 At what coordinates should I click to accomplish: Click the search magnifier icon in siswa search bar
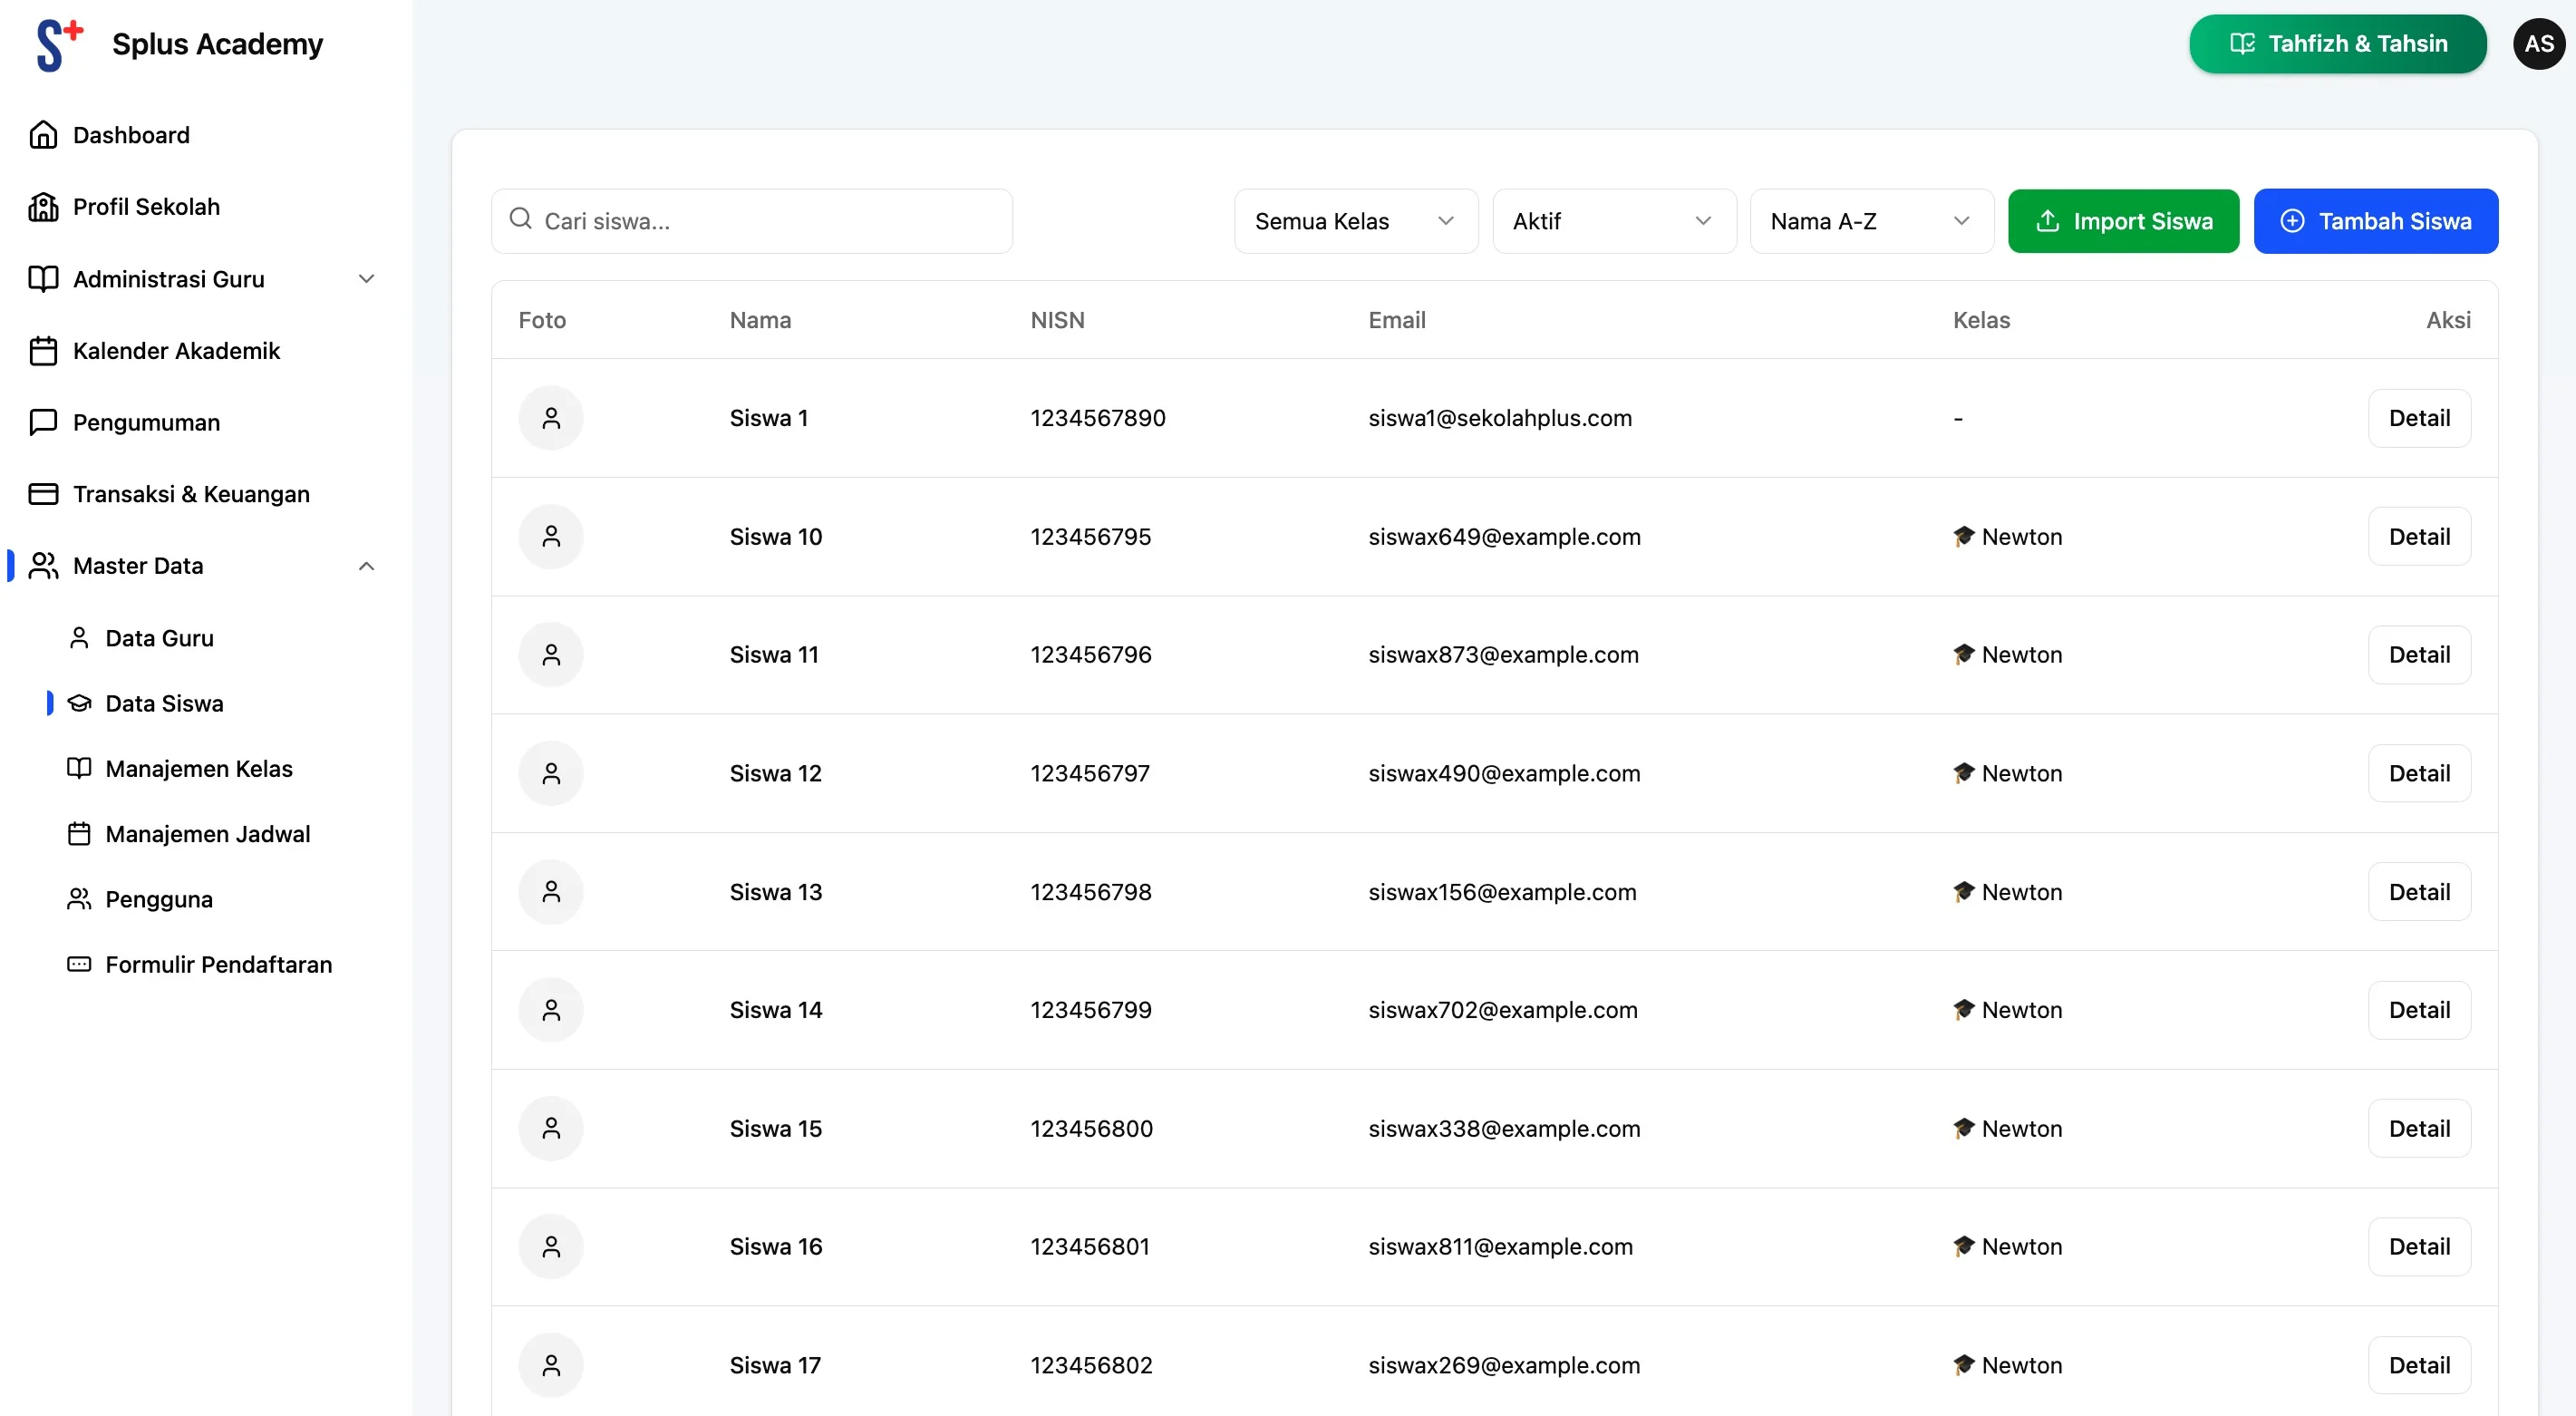(x=521, y=219)
